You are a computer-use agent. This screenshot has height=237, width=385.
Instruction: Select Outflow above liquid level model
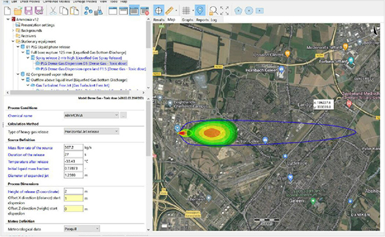point(79,80)
